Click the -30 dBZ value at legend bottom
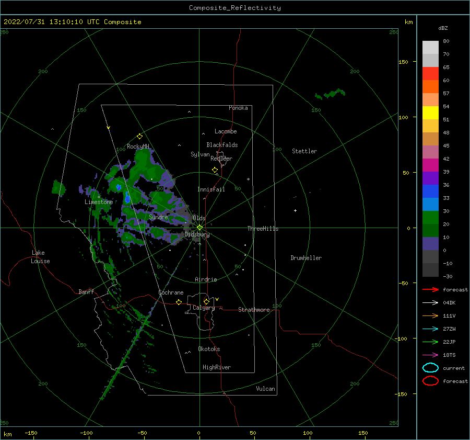The image size is (470, 440). coord(448,276)
